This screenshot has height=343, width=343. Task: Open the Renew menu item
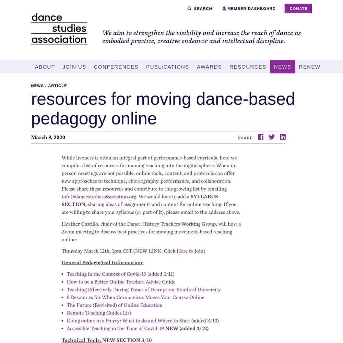click(309, 67)
